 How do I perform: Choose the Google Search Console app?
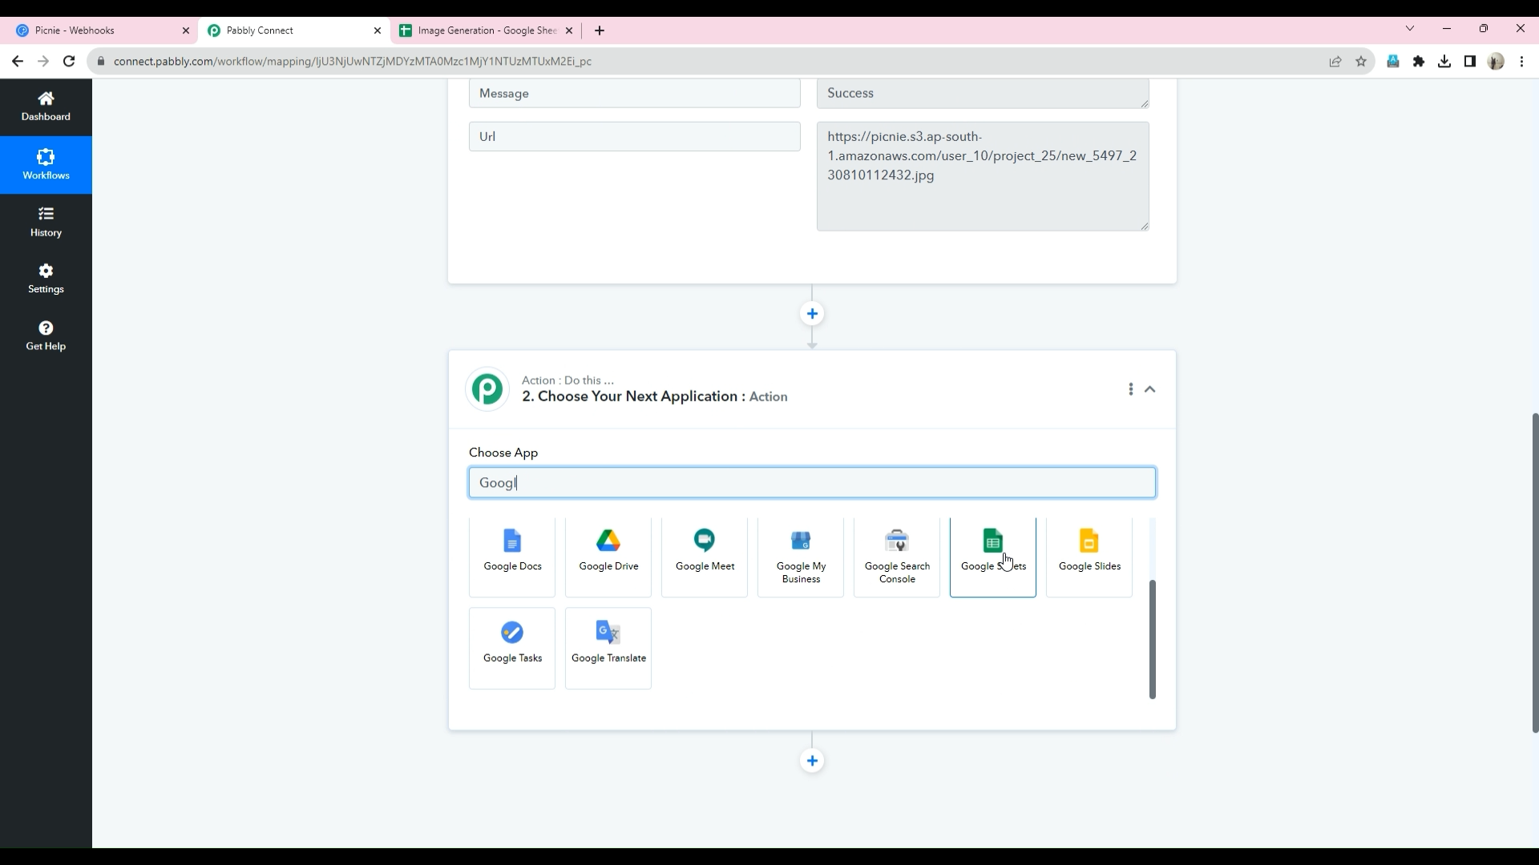896,556
